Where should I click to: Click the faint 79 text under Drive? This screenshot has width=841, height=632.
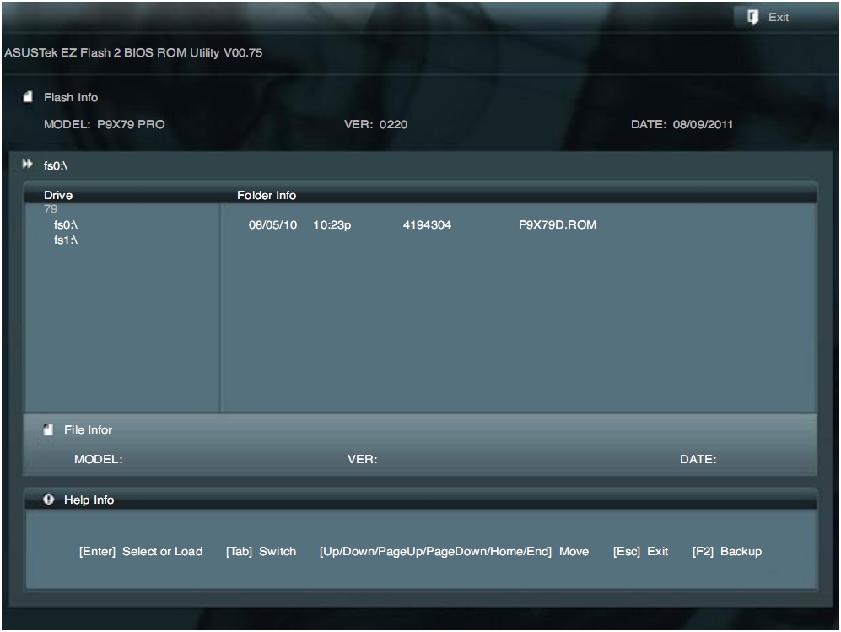[x=51, y=208]
